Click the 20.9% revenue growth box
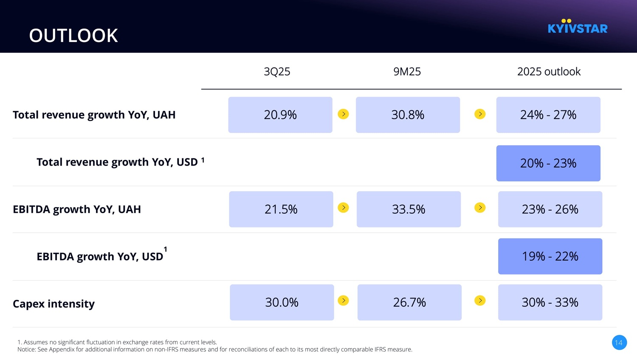The height and width of the screenshot is (358, 637). 280,115
